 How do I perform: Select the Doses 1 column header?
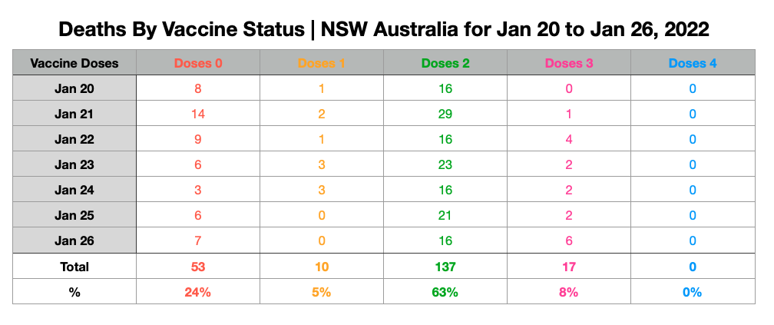pyautogui.click(x=321, y=63)
